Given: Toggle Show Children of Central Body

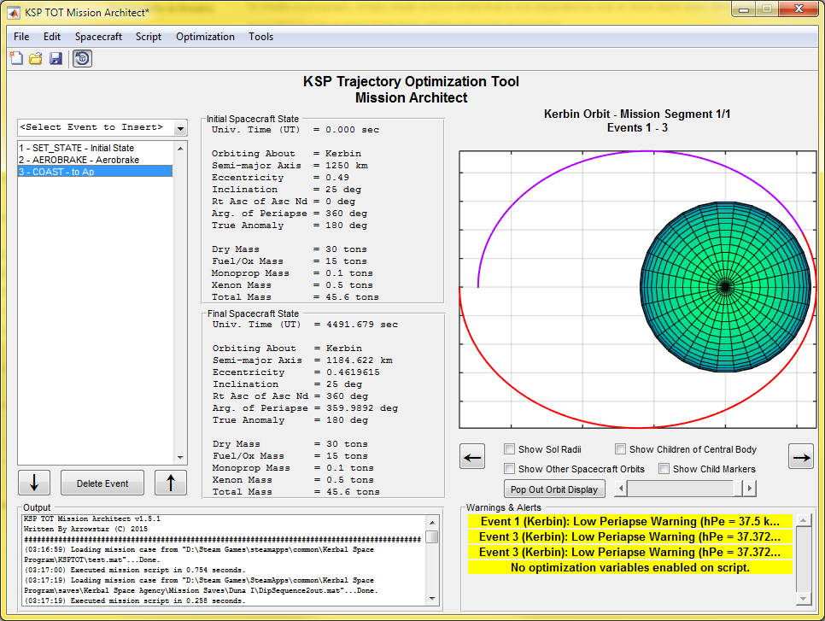Looking at the screenshot, I should point(621,449).
